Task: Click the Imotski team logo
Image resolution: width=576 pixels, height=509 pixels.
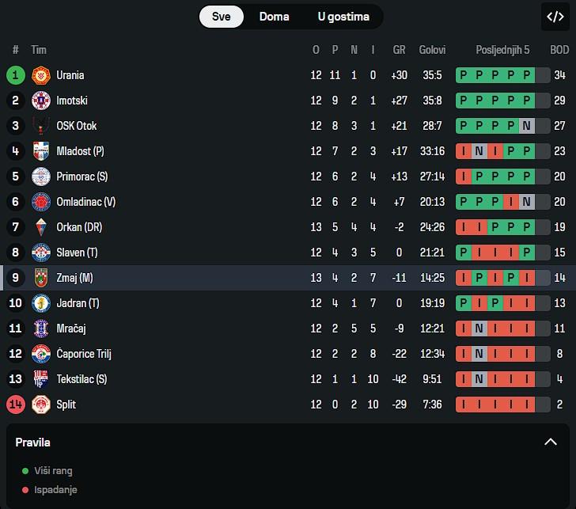Action: click(41, 101)
